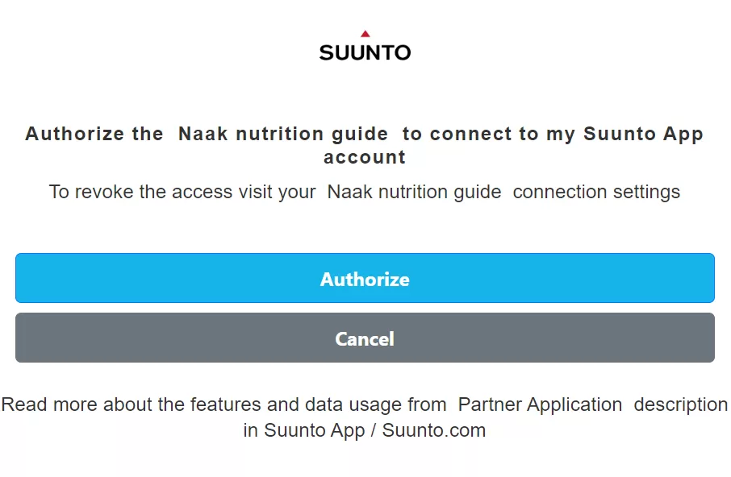Click "Authorize the" at the heading start
Viewport: 731px width, 477px height.
click(x=94, y=134)
